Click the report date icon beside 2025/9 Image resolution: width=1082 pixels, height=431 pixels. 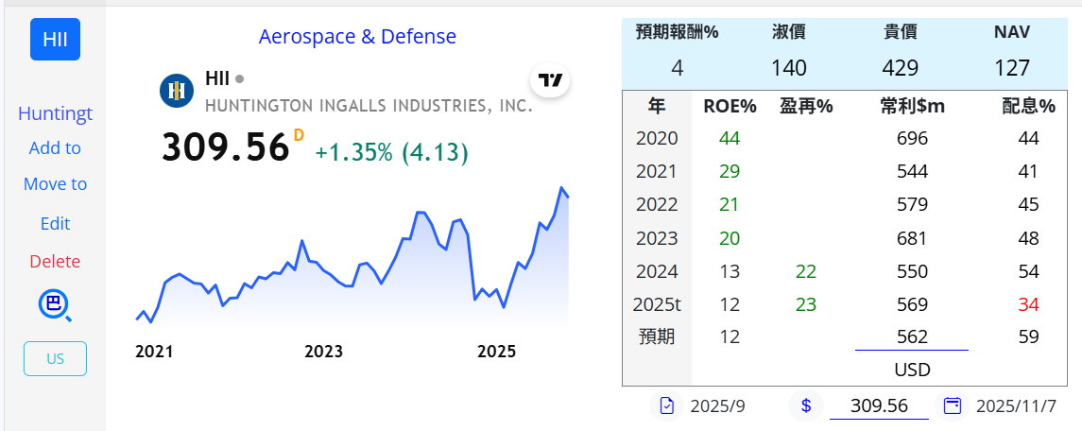pyautogui.click(x=668, y=405)
